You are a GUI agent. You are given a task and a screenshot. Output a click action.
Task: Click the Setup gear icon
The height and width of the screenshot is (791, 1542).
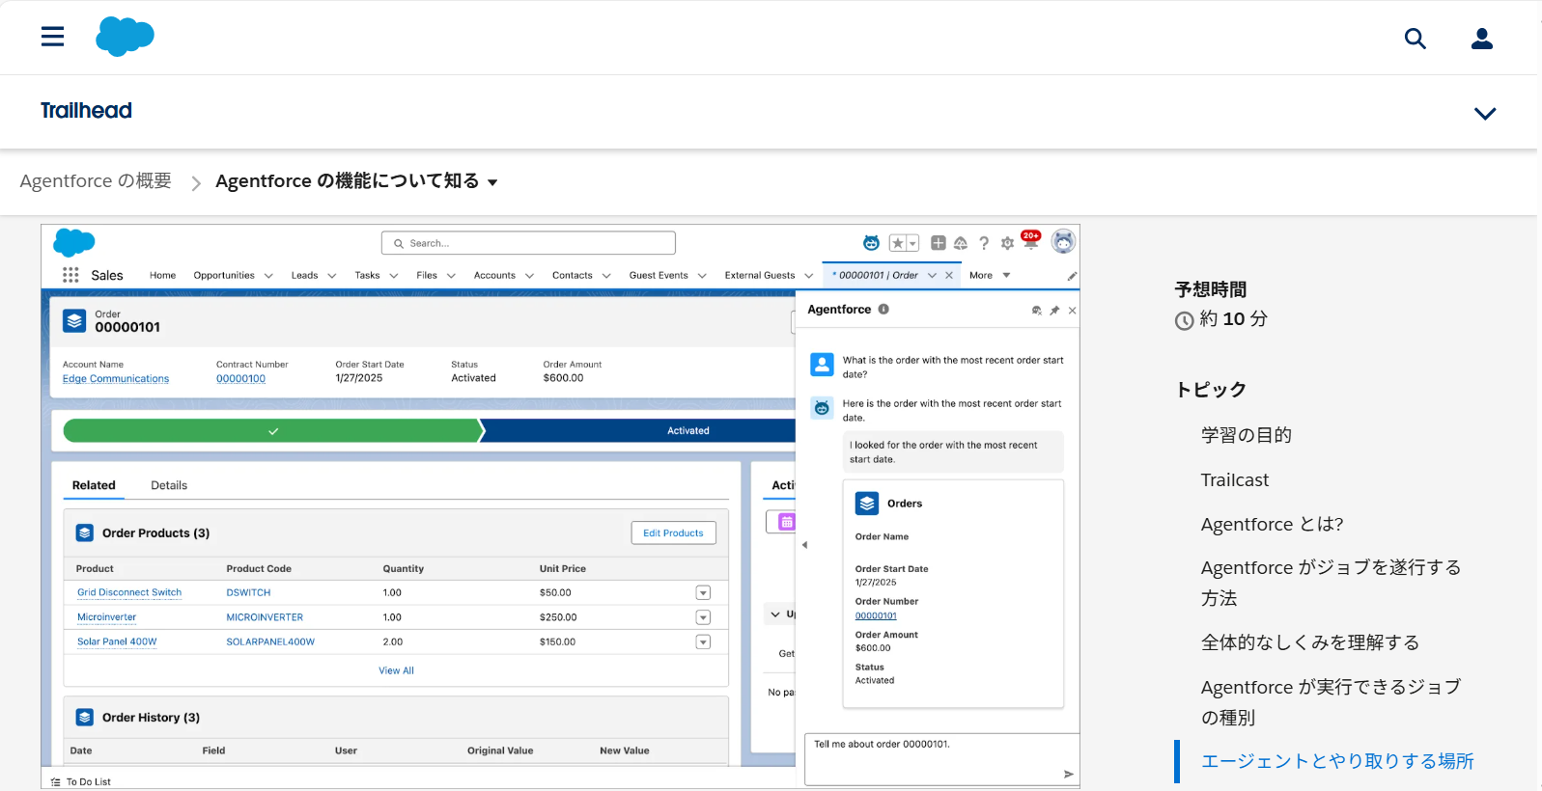[1007, 243]
